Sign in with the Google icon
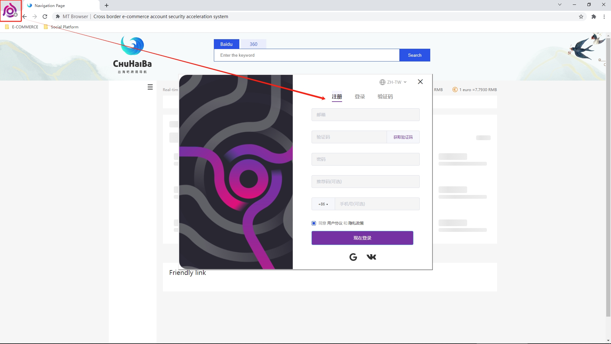Screen dimensions: 611x344 [x=353, y=257]
